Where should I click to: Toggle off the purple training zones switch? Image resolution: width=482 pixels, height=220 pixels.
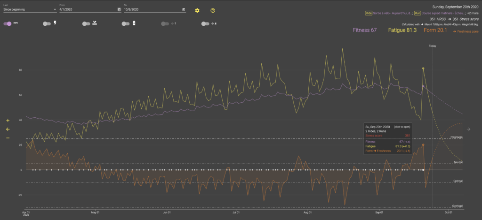pos(8,23)
